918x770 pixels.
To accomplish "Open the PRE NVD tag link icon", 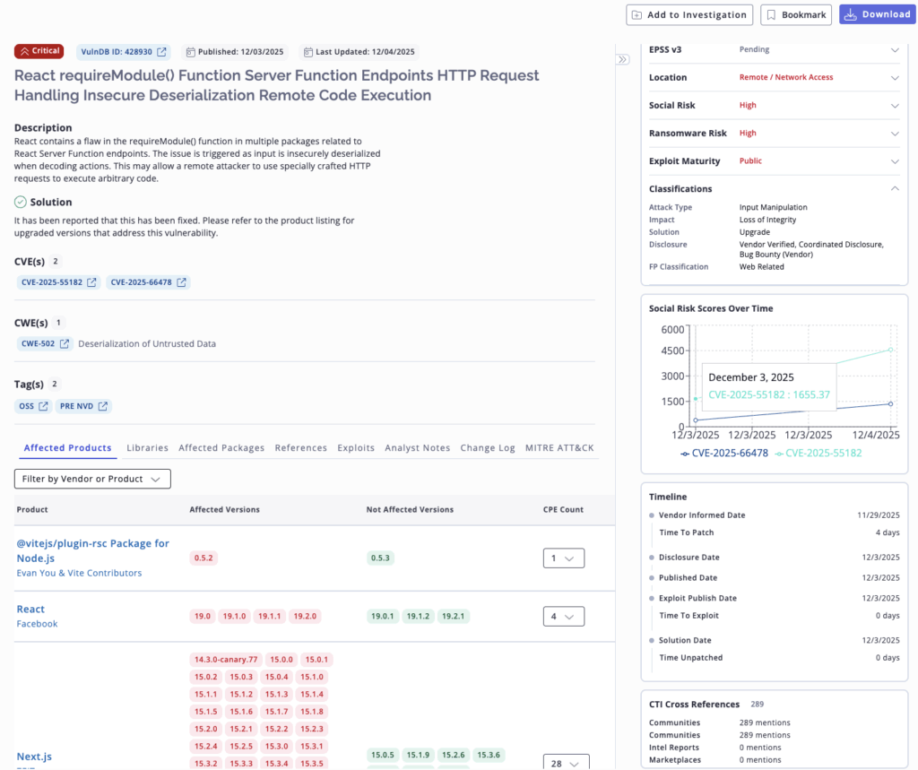I will click(103, 406).
